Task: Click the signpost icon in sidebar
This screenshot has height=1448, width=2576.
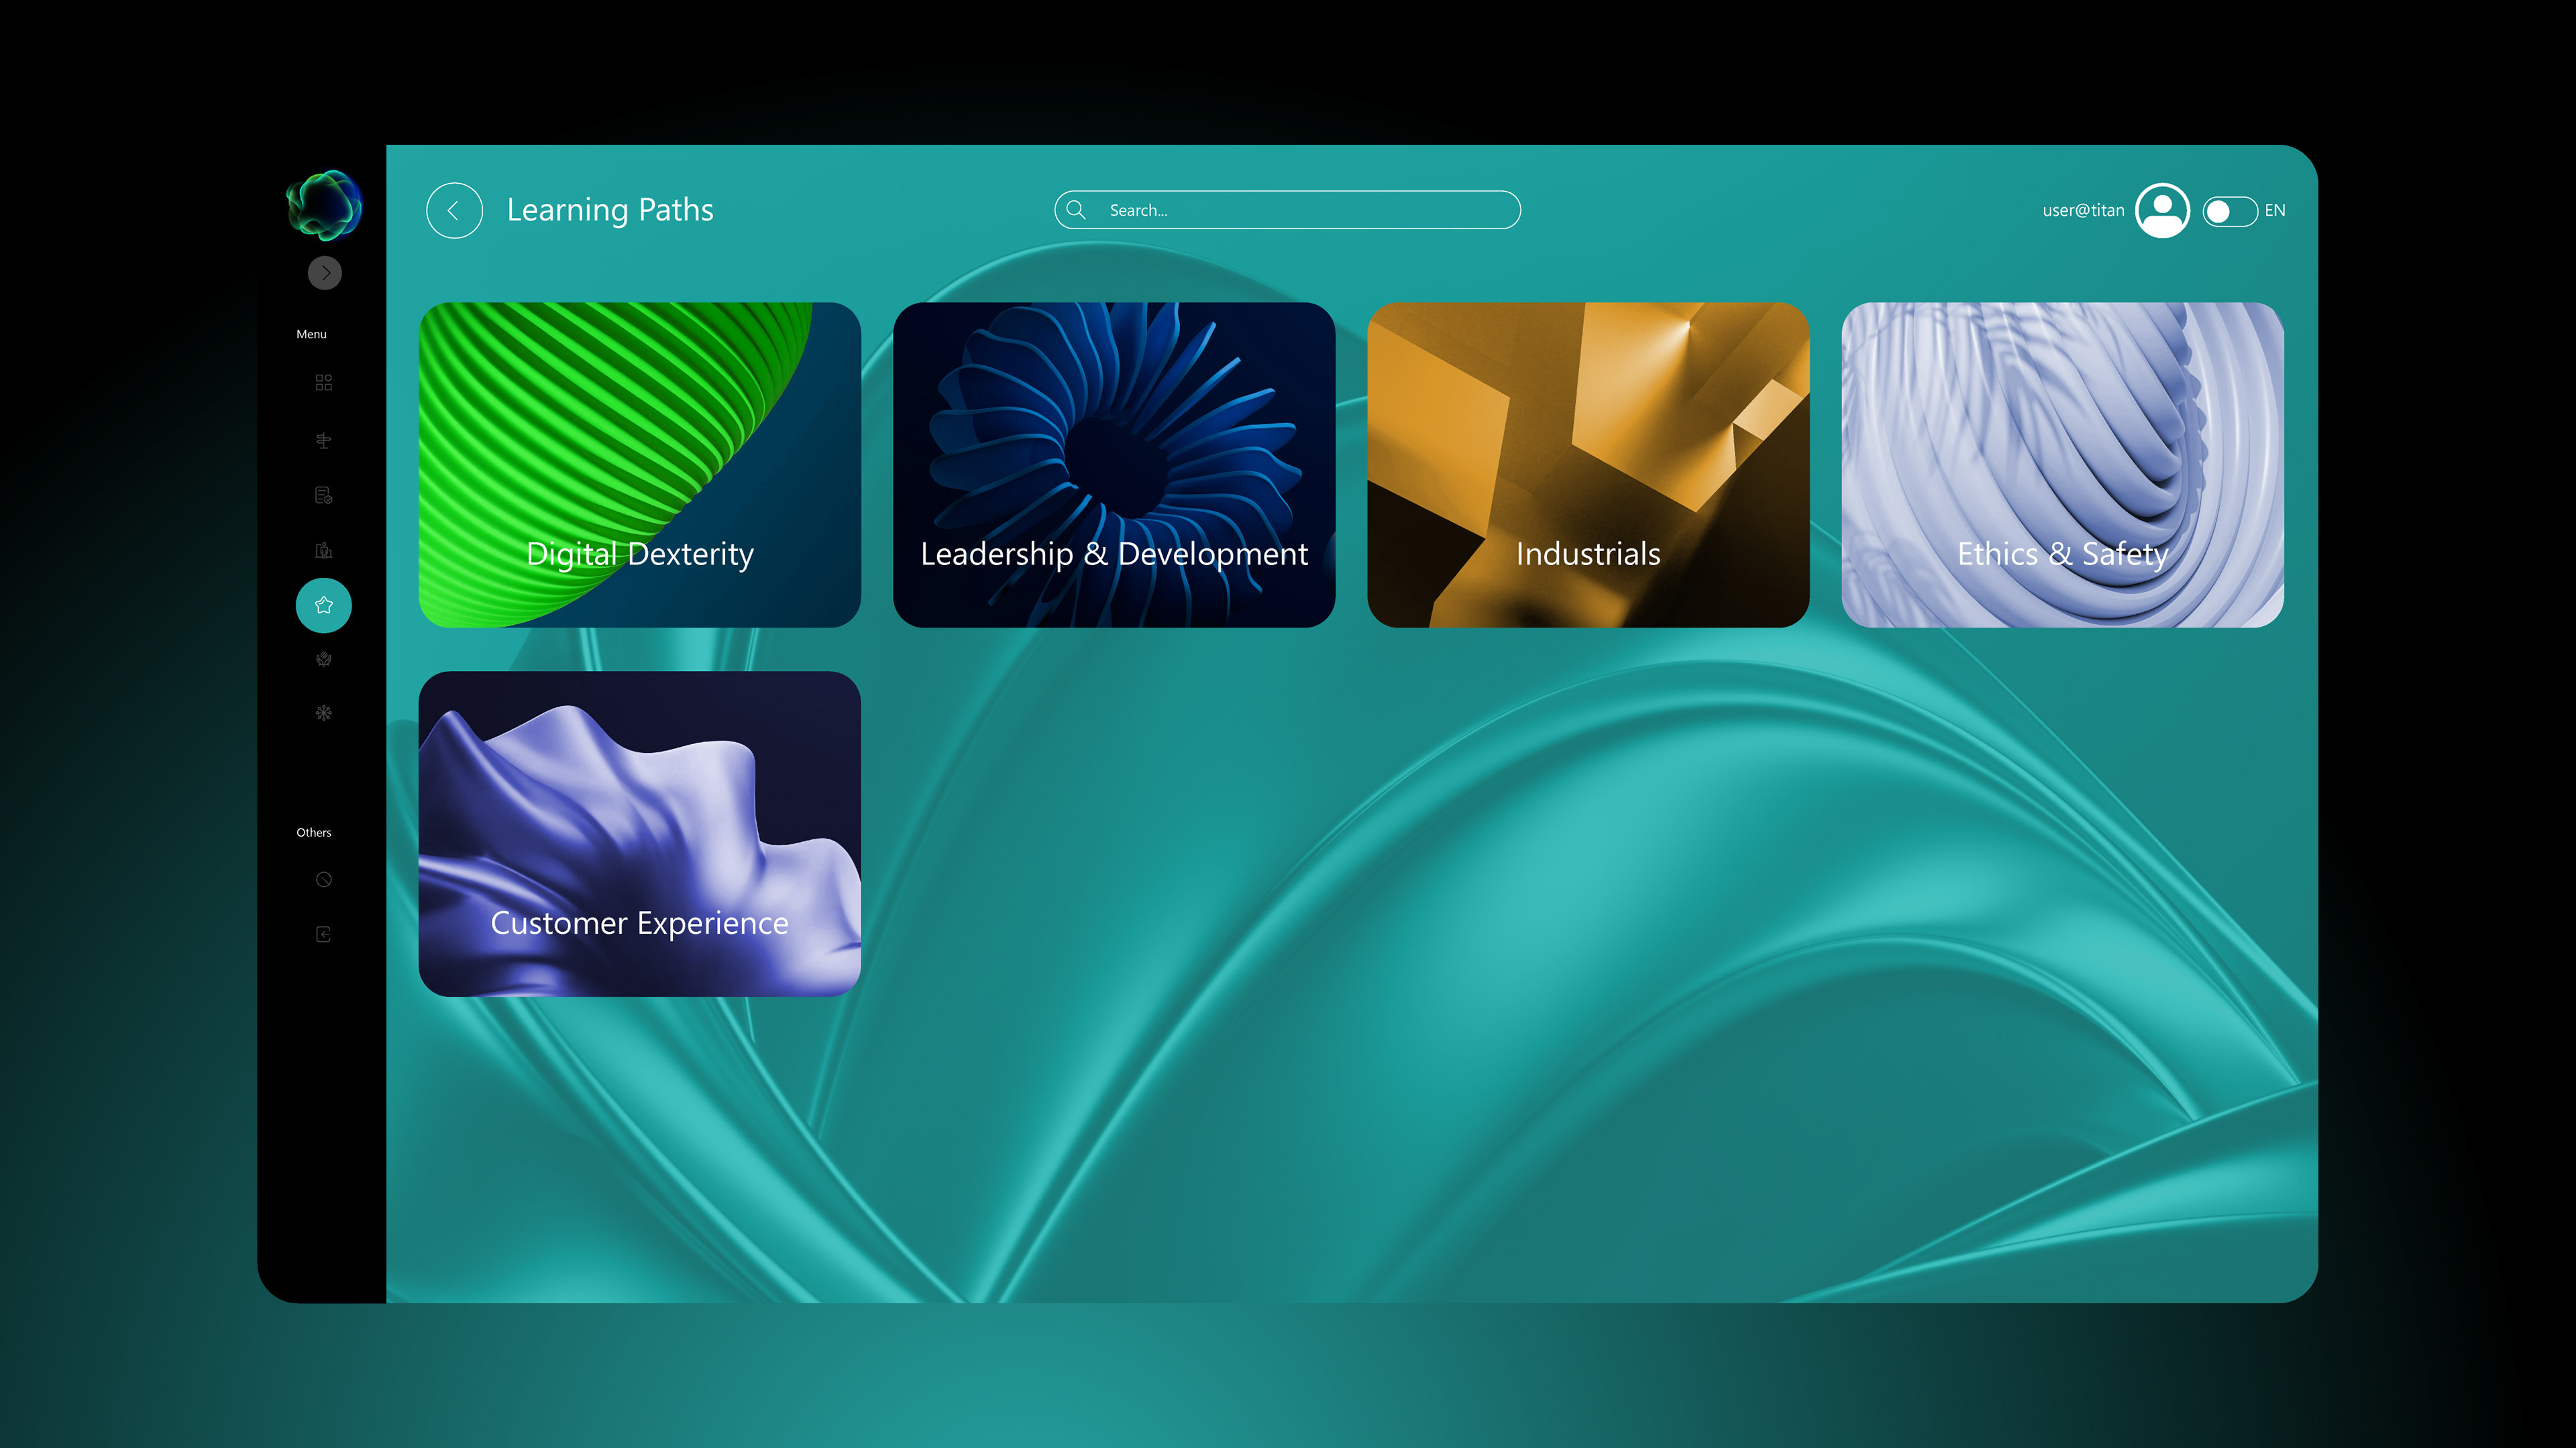Action: coord(323,440)
